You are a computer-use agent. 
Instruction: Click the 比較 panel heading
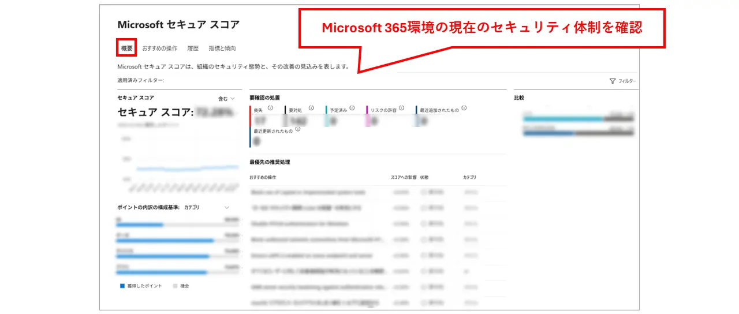pyautogui.click(x=519, y=98)
